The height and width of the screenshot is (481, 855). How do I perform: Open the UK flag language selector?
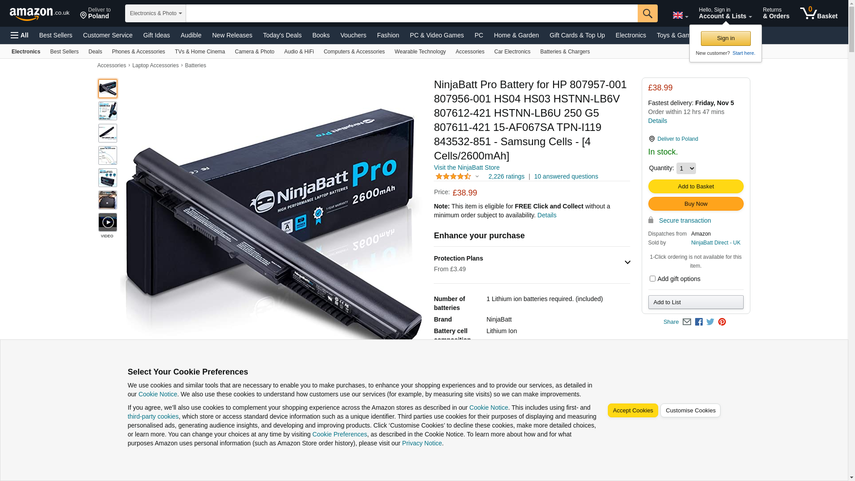coord(680,16)
